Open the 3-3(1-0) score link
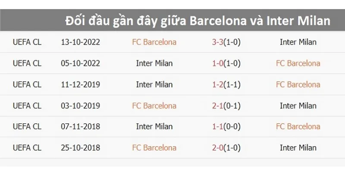 point(226,42)
